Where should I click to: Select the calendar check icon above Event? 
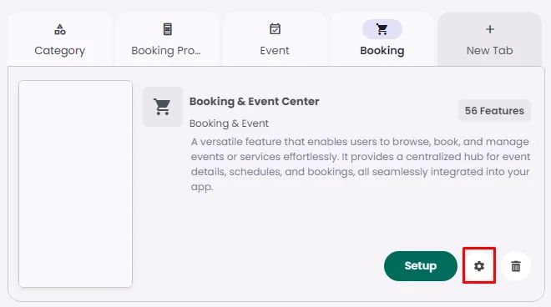pyautogui.click(x=275, y=29)
